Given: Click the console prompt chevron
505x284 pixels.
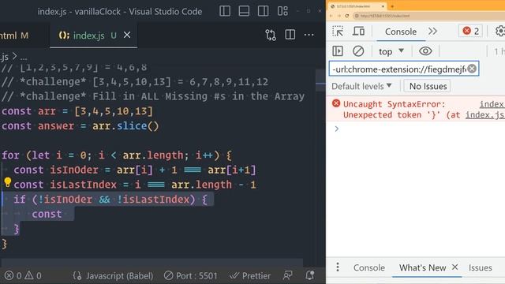Looking at the screenshot, I should tap(337, 129).
